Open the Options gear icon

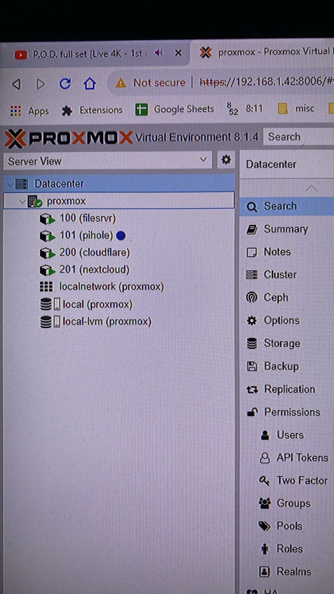252,321
